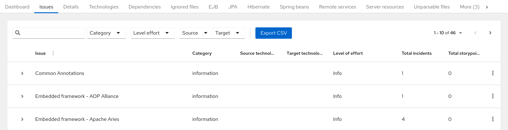Go to next page of issues
This screenshot has height=130, width=508.
pos(490,33)
